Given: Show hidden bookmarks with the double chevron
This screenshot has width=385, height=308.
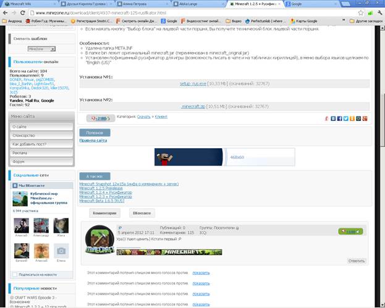Looking at the screenshot, I should point(344,21).
